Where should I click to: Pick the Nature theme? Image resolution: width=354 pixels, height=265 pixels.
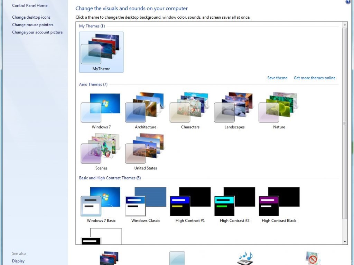pyautogui.click(x=279, y=111)
